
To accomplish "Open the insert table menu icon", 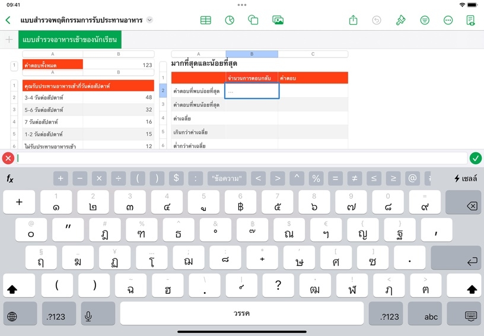I will point(205,20).
